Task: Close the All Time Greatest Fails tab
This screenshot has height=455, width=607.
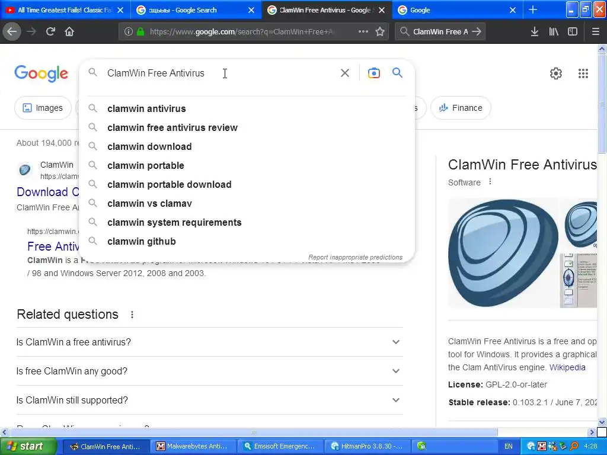Action: click(x=120, y=10)
